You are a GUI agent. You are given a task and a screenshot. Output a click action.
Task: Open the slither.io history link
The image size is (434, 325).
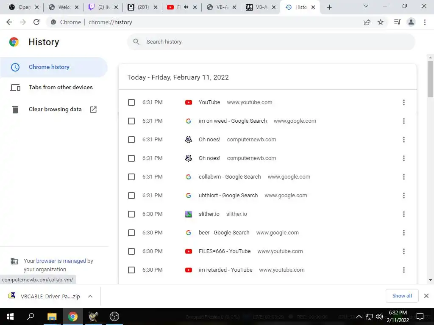(x=209, y=214)
